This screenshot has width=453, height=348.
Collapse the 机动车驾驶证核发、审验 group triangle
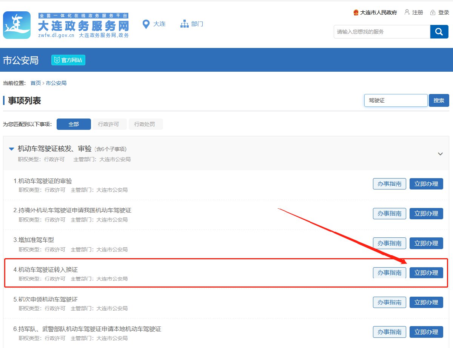tap(12, 149)
